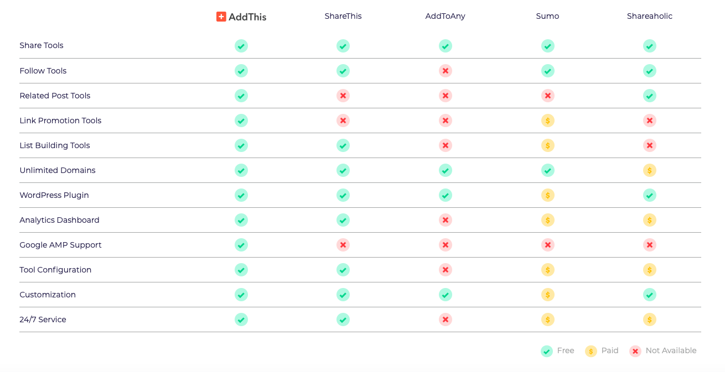Click Shareaholic Unlimited Domains dollar icon
This screenshot has width=725, height=372.
(650, 170)
